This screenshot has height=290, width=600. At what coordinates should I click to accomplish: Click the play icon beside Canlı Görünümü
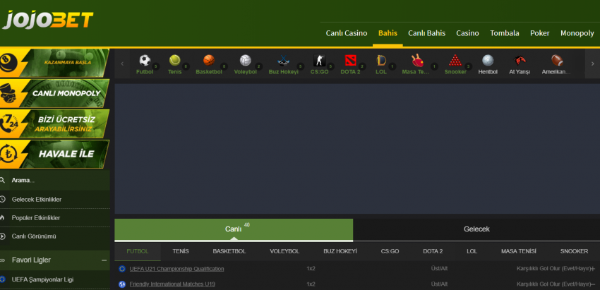3,236
